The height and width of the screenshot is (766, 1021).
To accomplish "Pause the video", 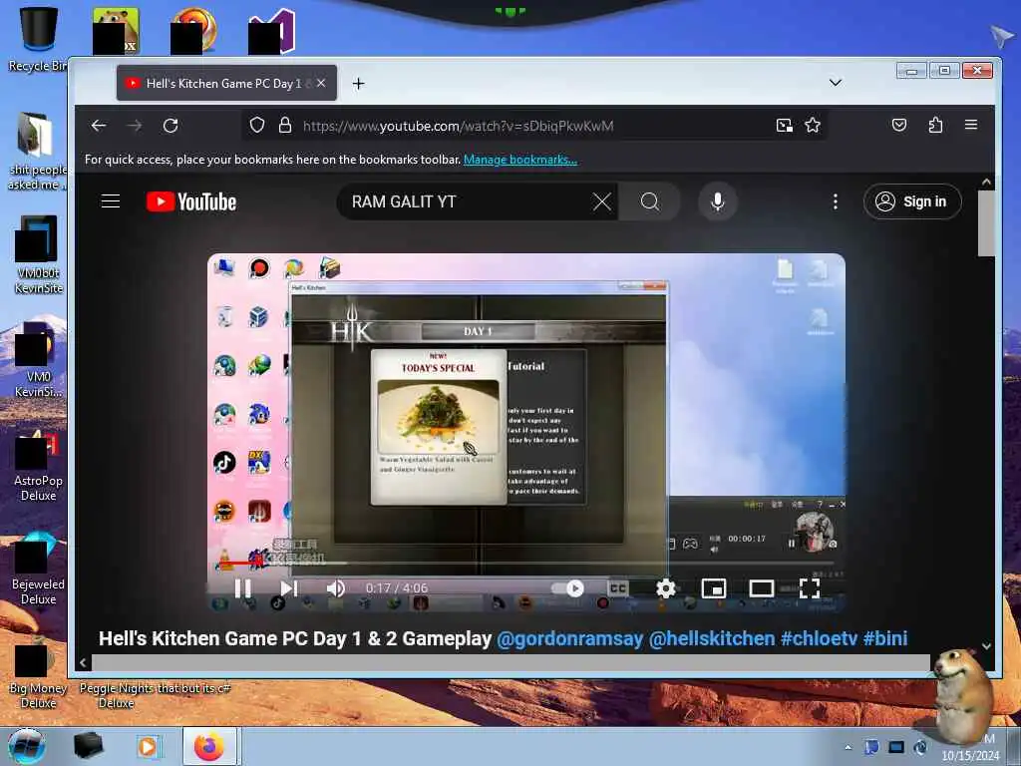I will (243, 588).
